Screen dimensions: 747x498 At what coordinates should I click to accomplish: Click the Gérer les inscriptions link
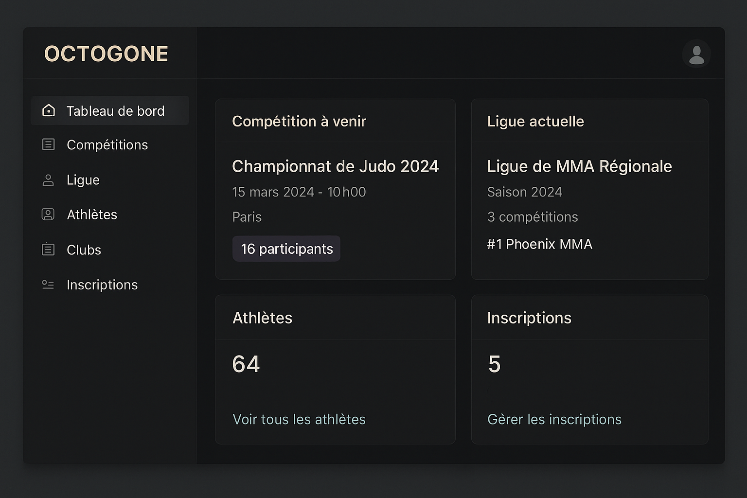[x=554, y=419]
